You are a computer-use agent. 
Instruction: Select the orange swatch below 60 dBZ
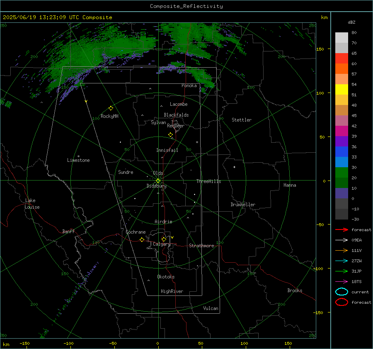[x=342, y=68]
